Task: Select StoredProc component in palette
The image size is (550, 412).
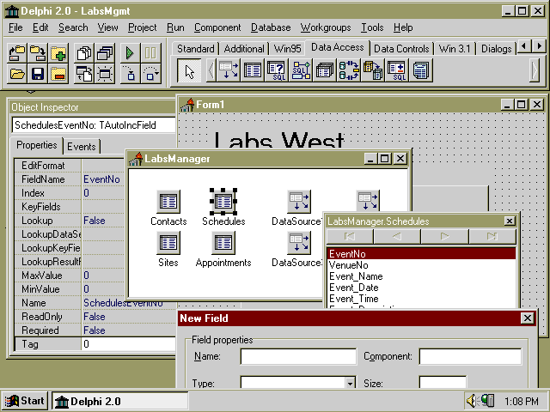Action: click(x=301, y=70)
